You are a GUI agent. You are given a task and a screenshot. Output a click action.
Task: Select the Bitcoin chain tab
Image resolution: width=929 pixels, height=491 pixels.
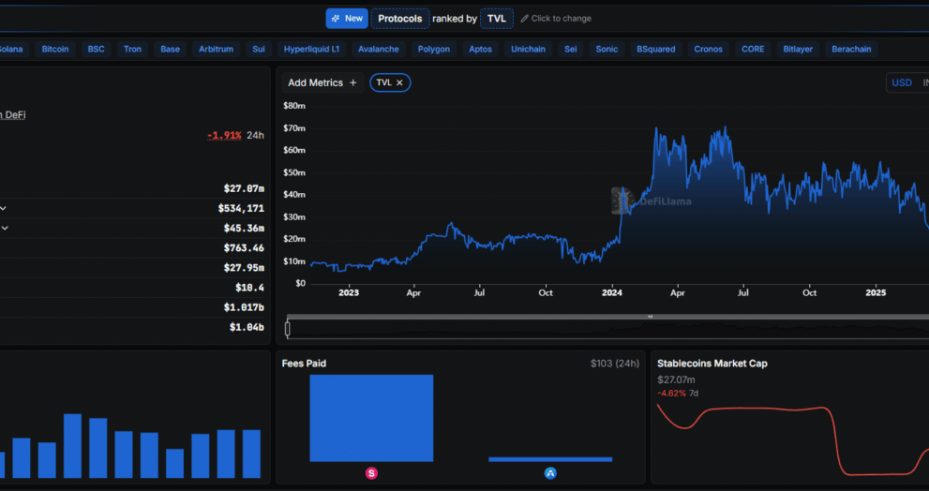click(55, 49)
